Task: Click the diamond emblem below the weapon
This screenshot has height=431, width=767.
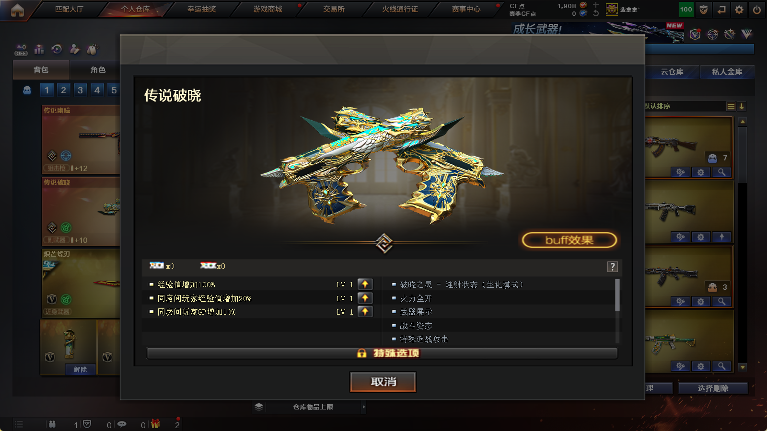Action: [x=384, y=243]
